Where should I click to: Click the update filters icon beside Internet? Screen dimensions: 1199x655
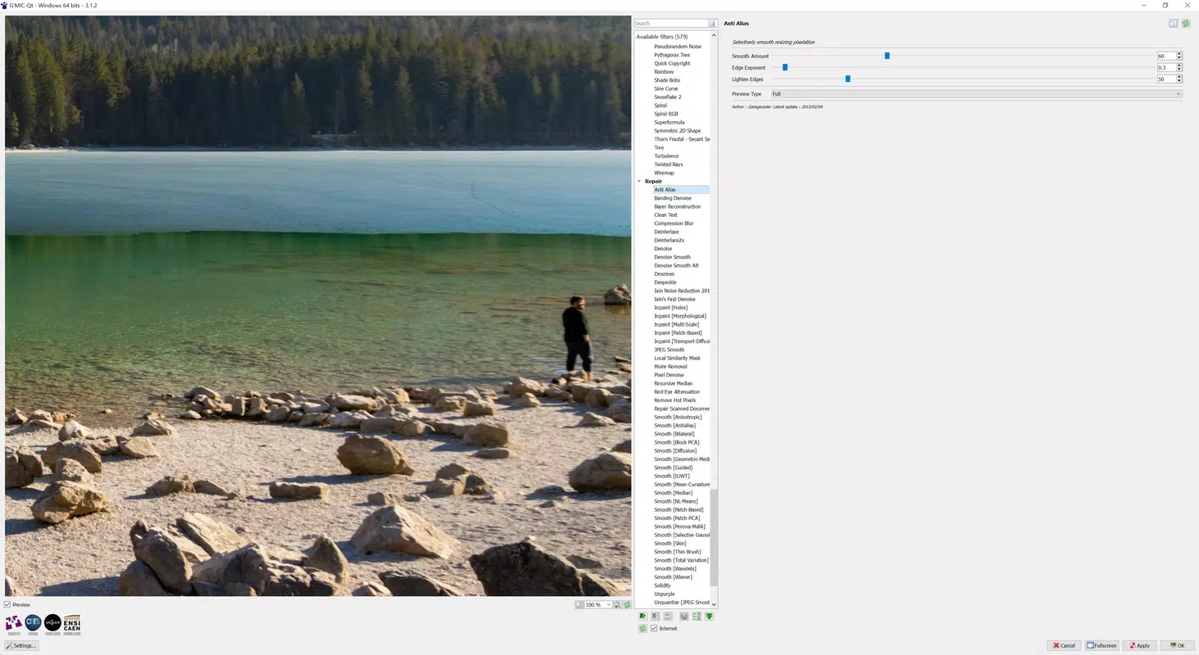(x=643, y=629)
